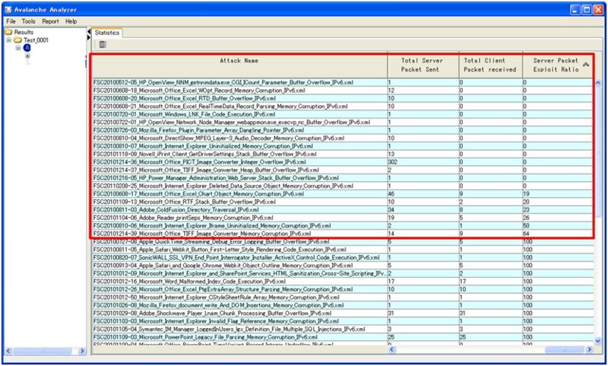Select Adobe_ColdFusion_Directory_Traversal row

(343, 209)
